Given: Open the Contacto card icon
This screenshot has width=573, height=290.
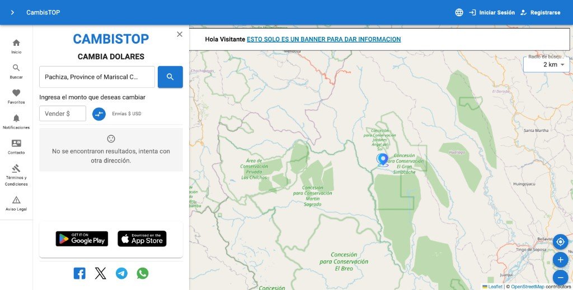Looking at the screenshot, I should (16, 143).
